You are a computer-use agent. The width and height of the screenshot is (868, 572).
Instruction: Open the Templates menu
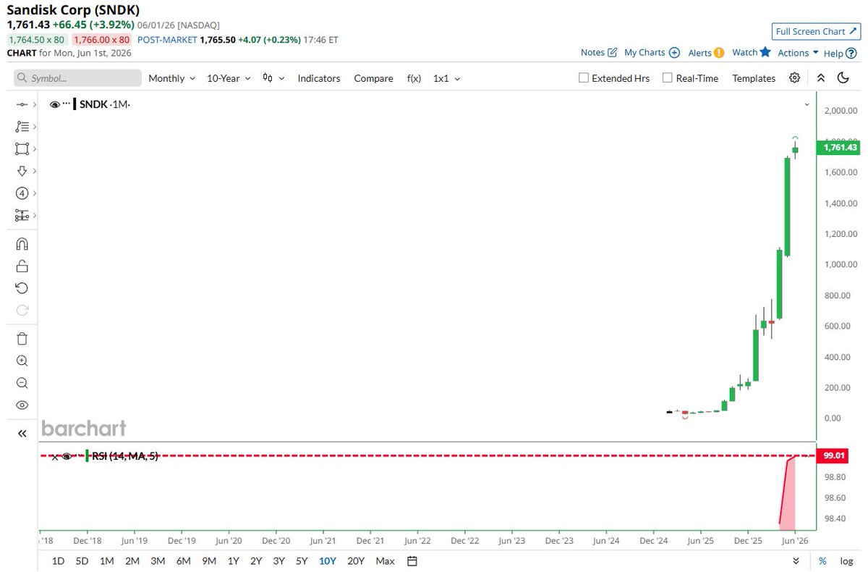[754, 78]
